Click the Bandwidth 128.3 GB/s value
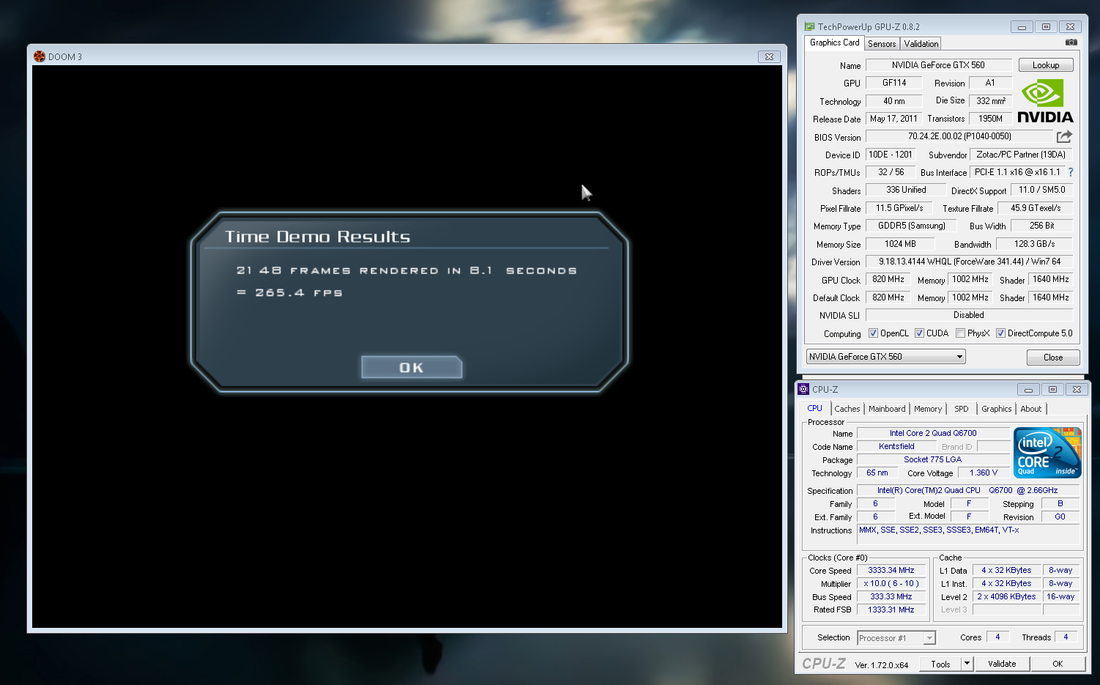The image size is (1100, 685). 1035,244
